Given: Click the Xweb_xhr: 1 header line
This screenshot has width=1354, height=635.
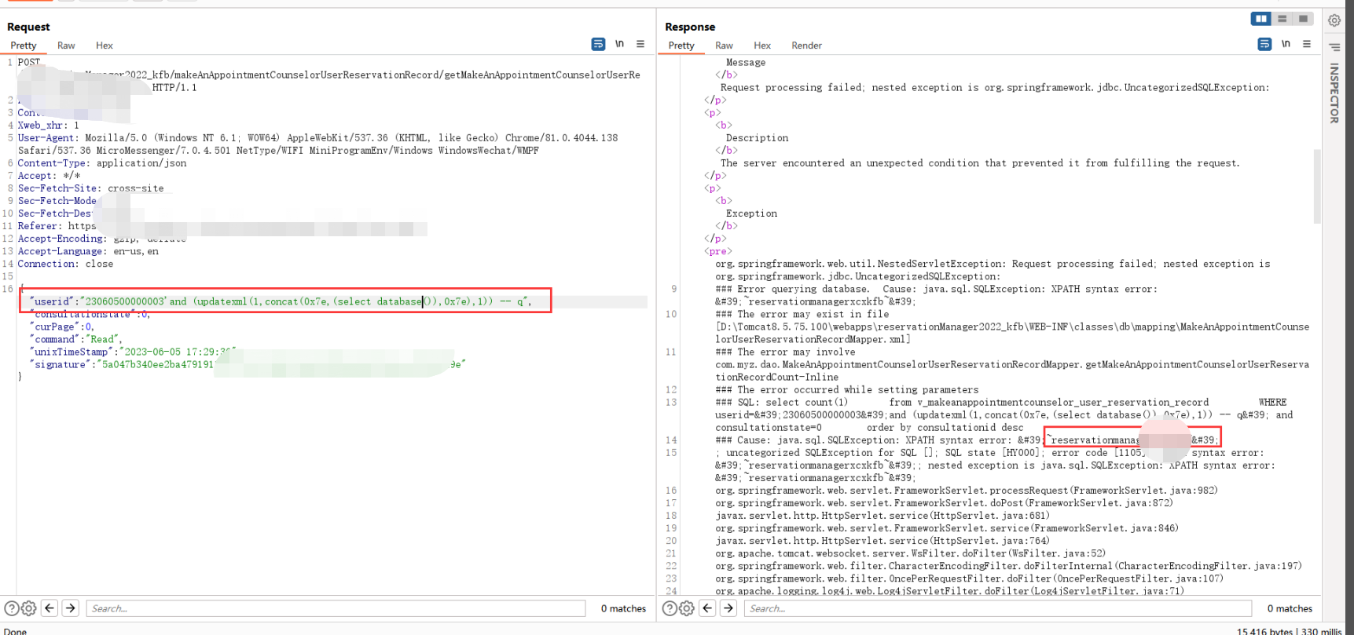Looking at the screenshot, I should click(48, 125).
